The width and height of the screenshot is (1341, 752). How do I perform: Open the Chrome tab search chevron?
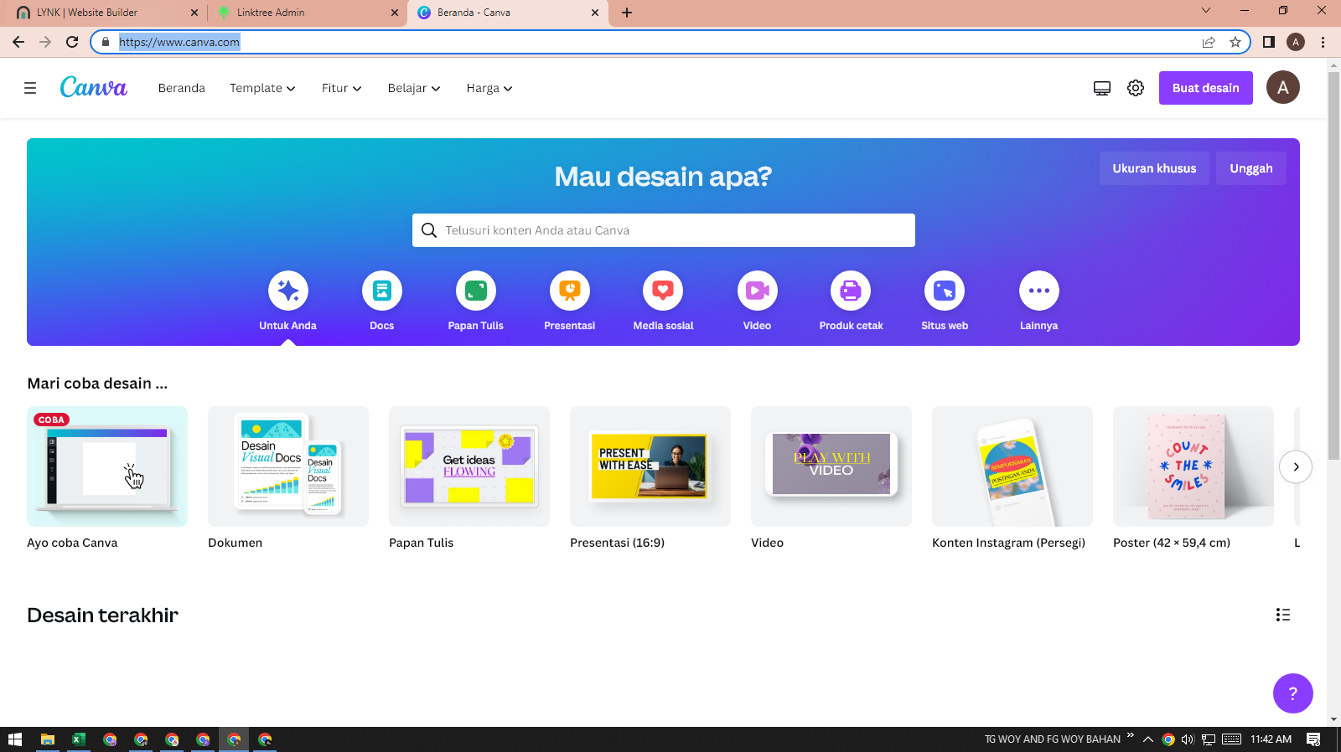[x=1206, y=11]
